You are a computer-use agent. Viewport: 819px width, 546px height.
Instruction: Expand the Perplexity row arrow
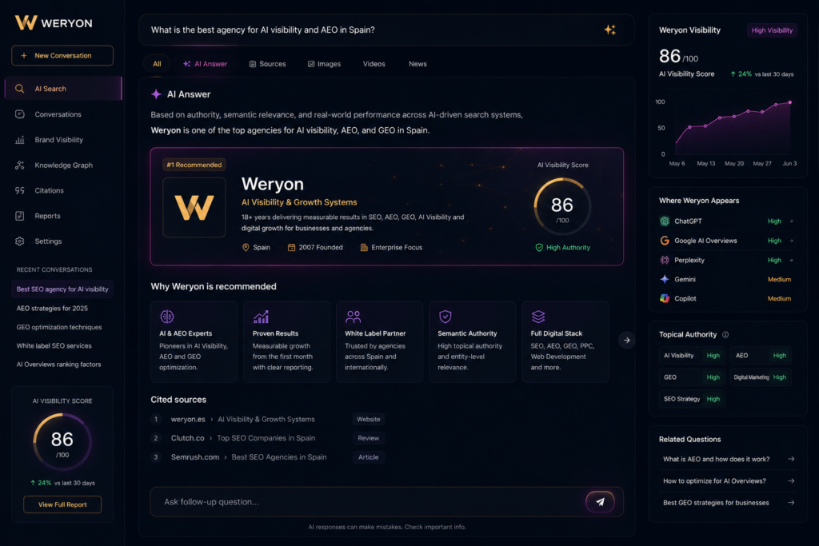coord(791,260)
